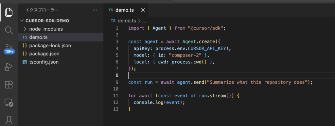Expand the node_modules folder
Screen dimensions: 335x126
(x=61, y=29)
